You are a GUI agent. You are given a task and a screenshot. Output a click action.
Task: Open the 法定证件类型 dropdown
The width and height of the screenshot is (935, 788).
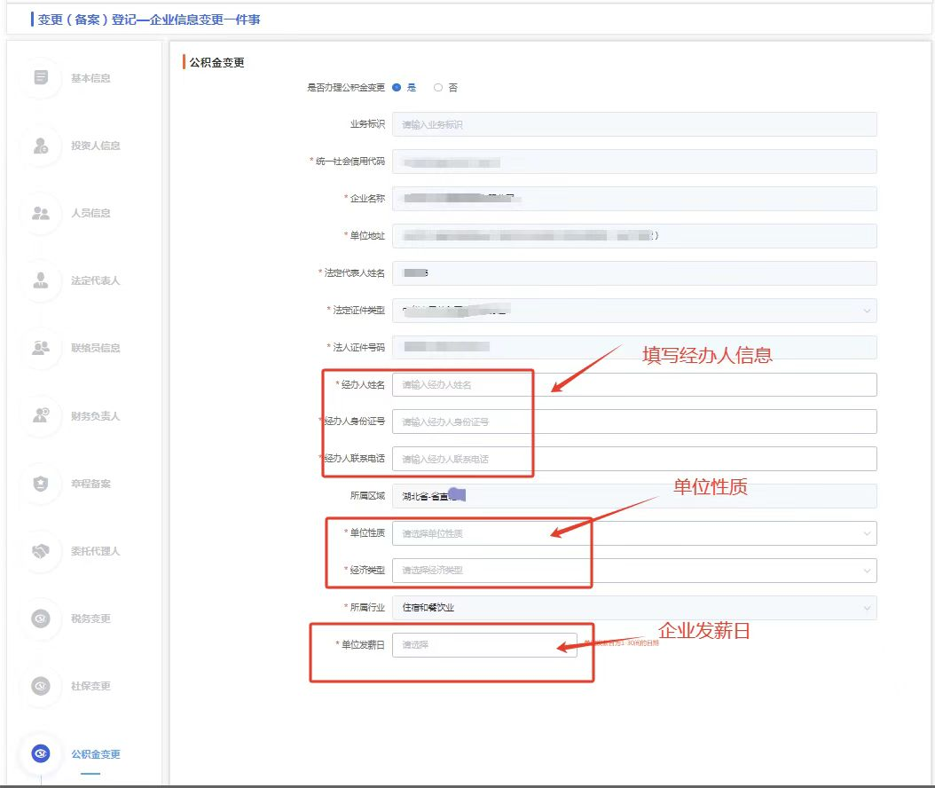click(x=634, y=311)
